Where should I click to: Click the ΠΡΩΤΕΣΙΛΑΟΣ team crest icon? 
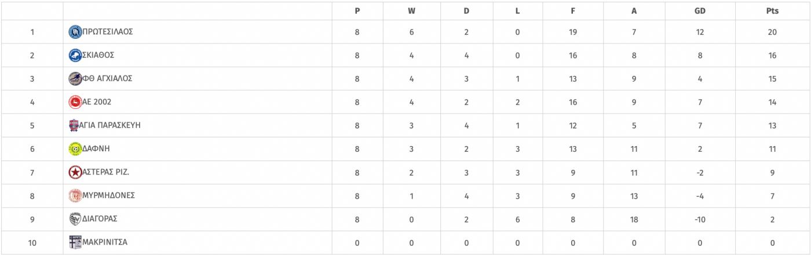click(x=75, y=32)
